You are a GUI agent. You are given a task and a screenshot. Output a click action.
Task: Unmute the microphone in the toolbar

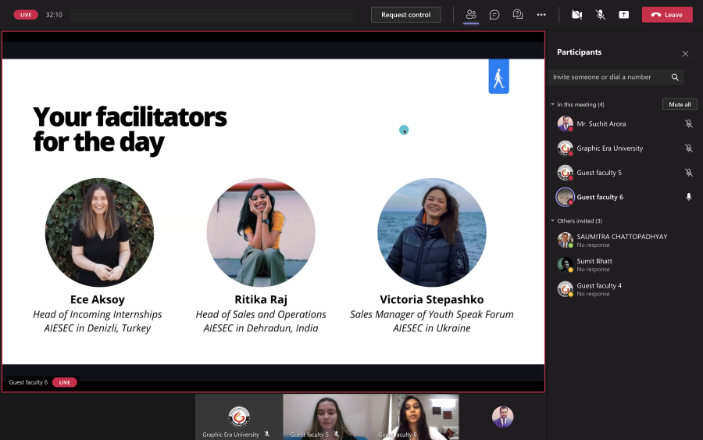click(x=601, y=15)
